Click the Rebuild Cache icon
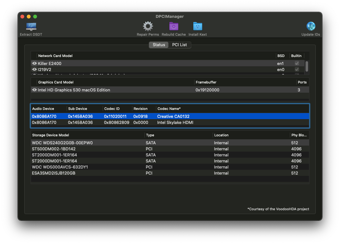340x244 pixels. (174, 27)
